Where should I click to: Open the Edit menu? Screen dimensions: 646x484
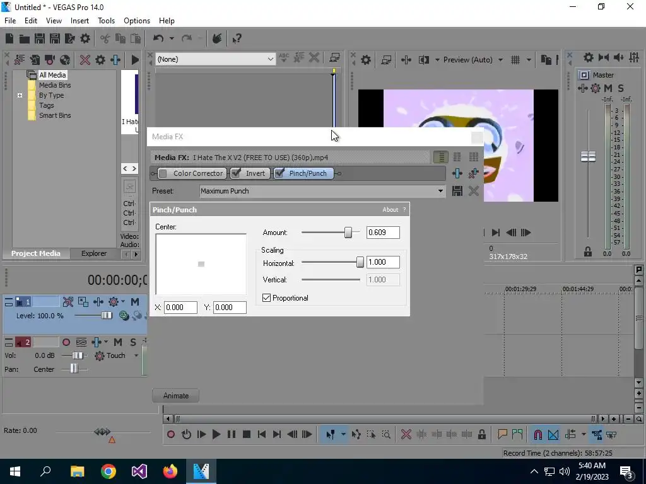coord(31,21)
